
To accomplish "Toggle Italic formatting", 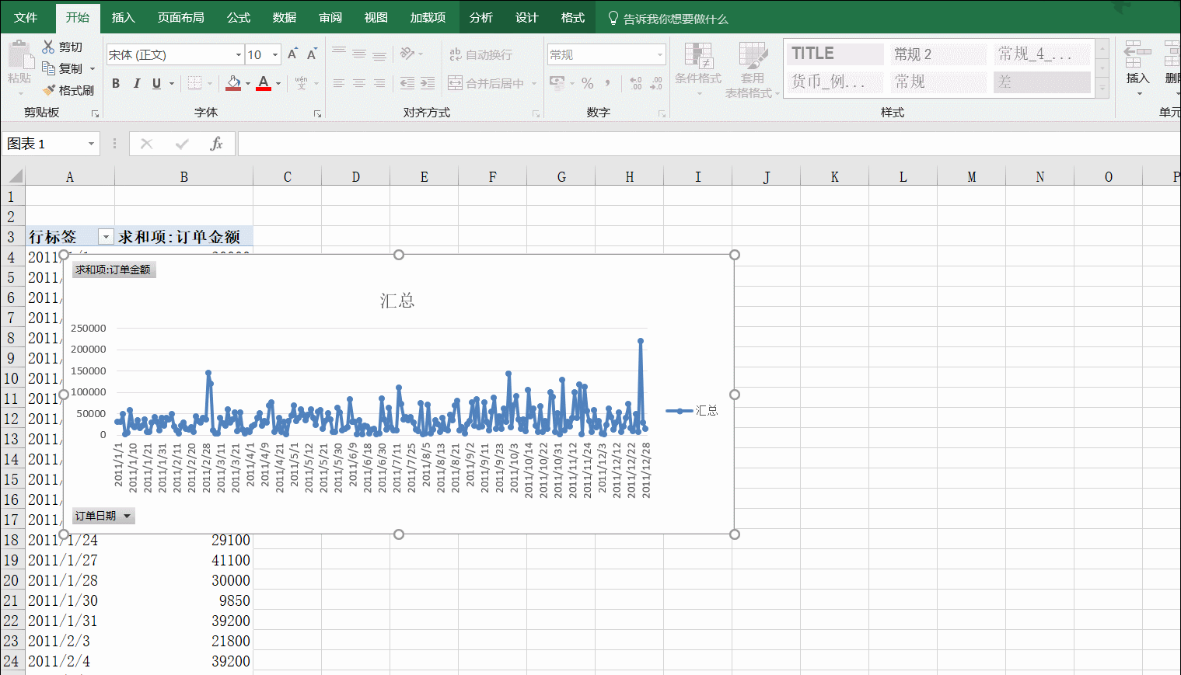I will (136, 83).
